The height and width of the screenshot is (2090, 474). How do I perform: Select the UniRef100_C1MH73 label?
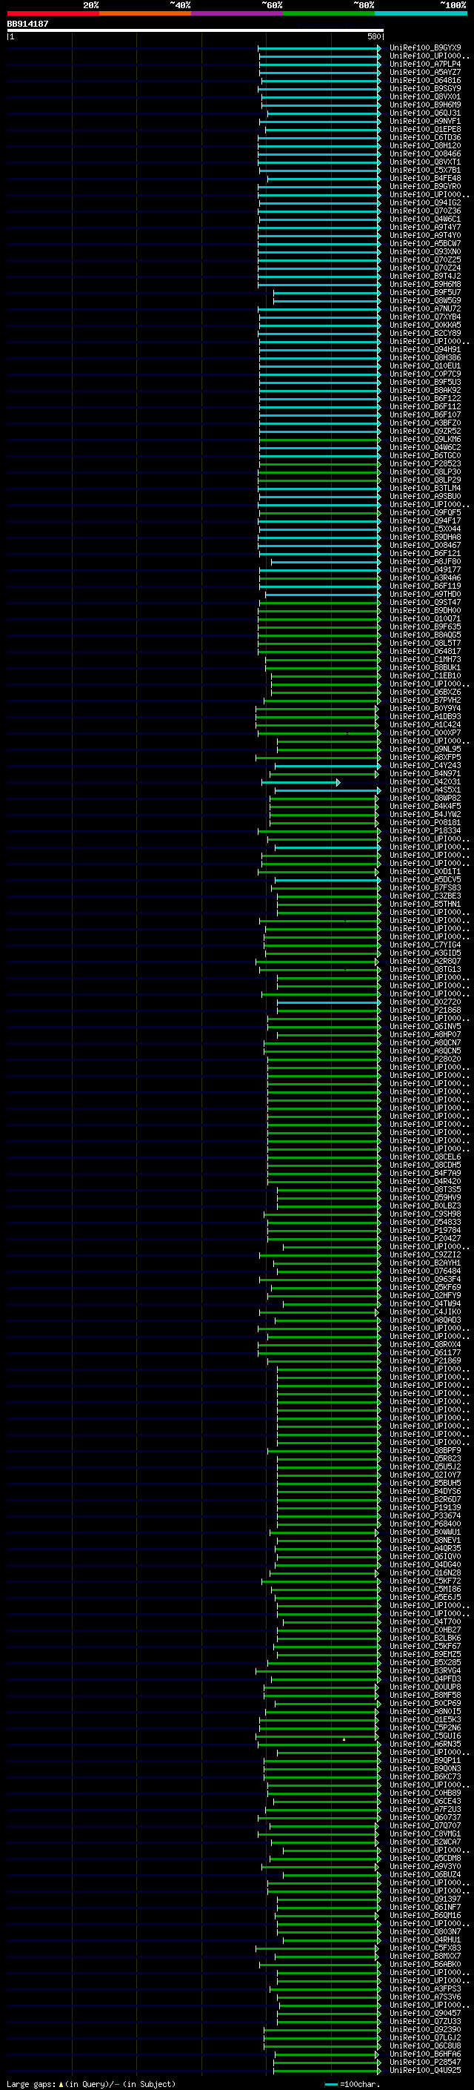pyautogui.click(x=424, y=659)
